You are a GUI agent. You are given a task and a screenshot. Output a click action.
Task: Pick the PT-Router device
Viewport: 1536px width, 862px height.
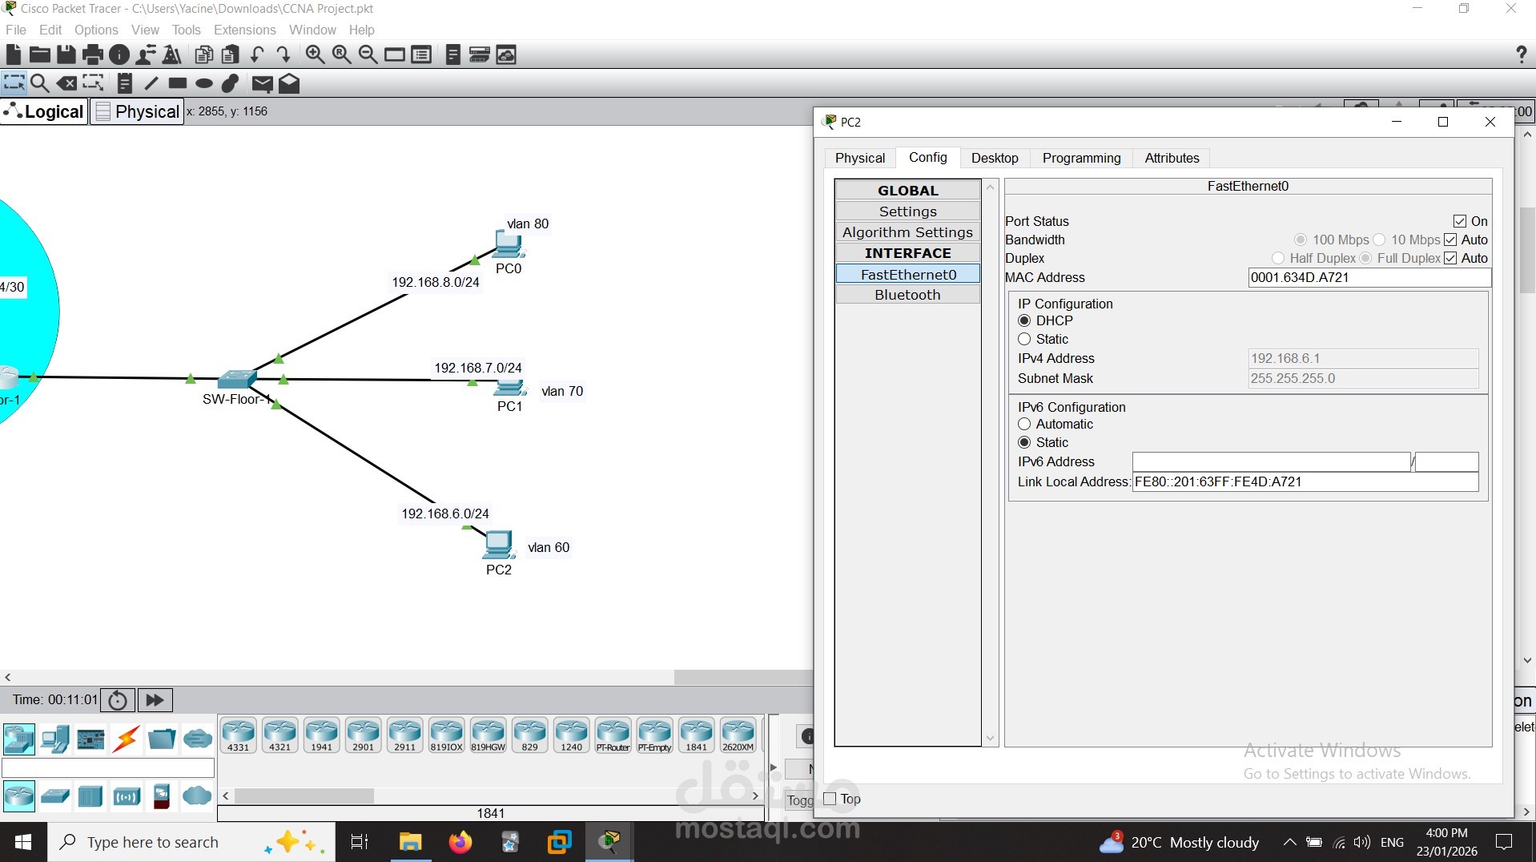click(613, 735)
